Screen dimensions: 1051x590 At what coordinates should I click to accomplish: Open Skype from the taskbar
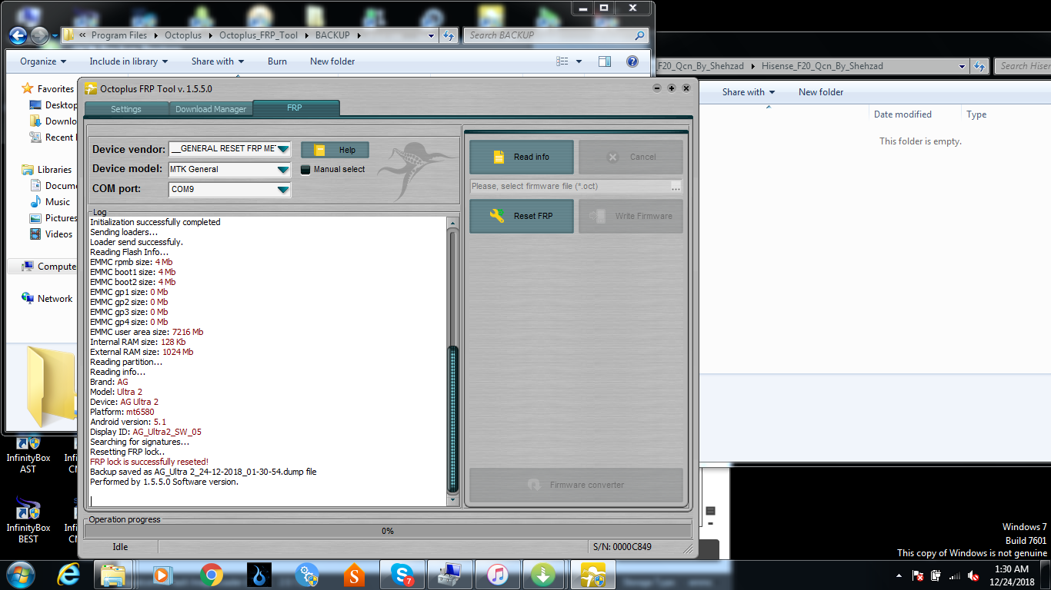[402, 575]
